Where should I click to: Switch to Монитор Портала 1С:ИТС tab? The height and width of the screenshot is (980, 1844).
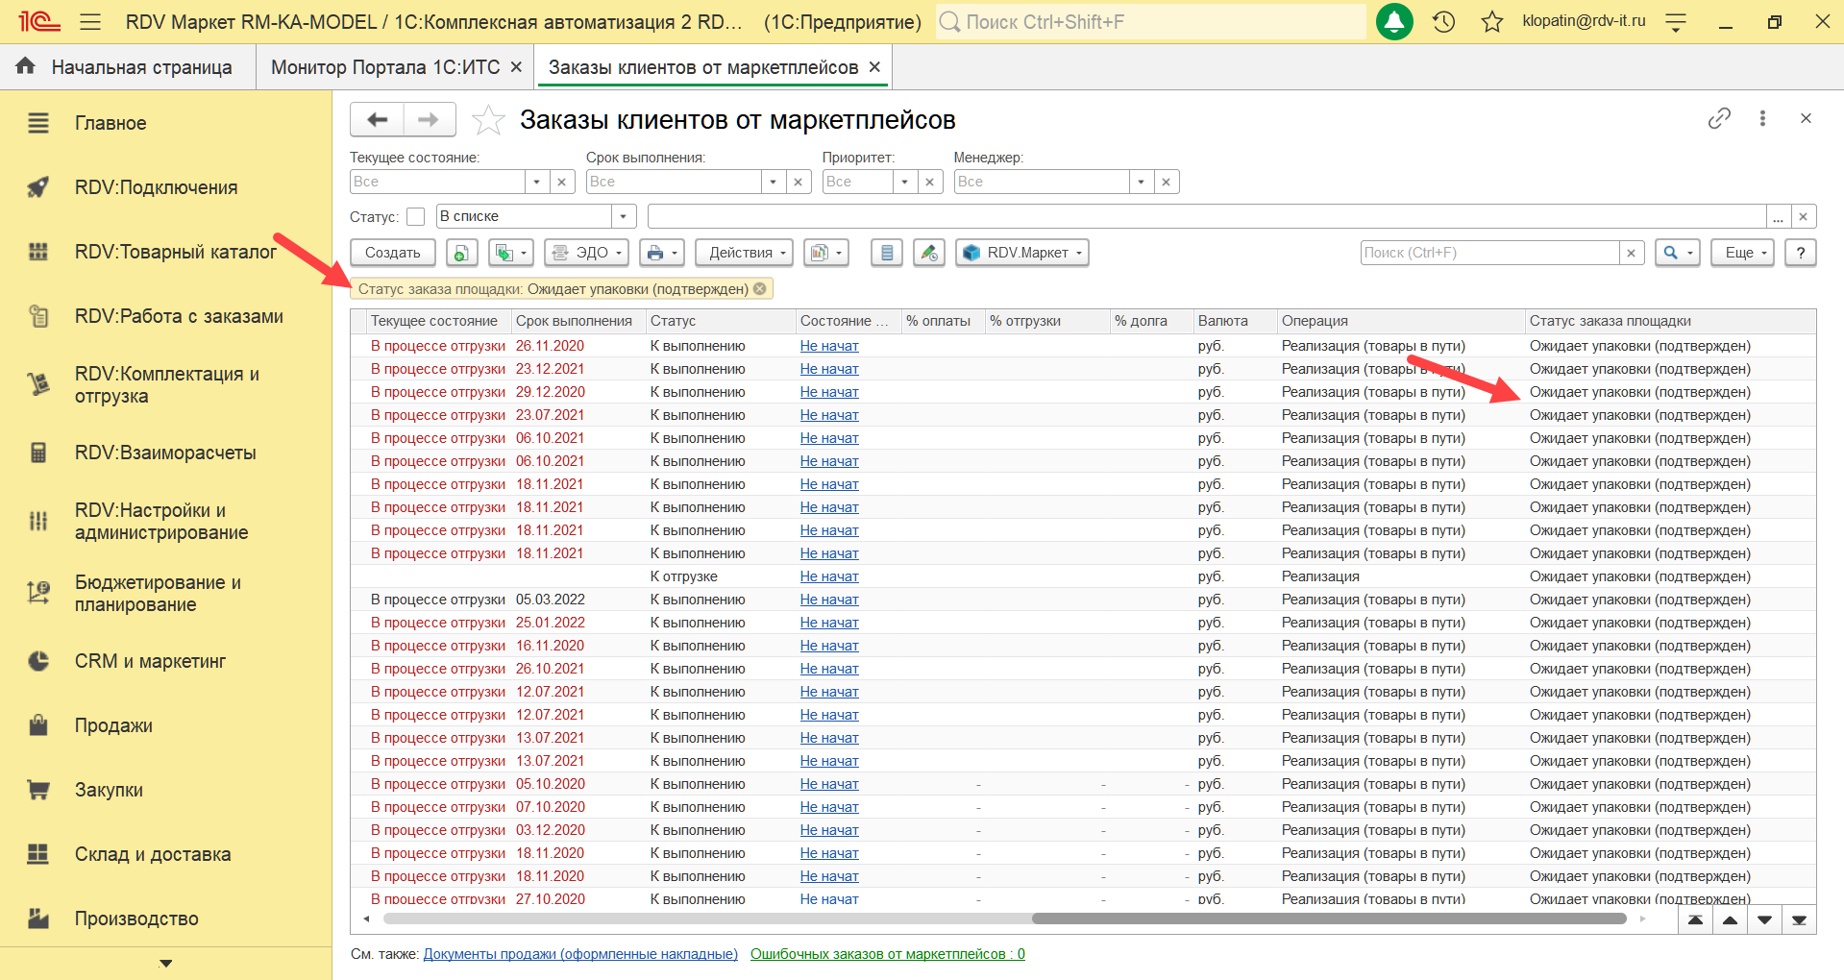pos(385,67)
